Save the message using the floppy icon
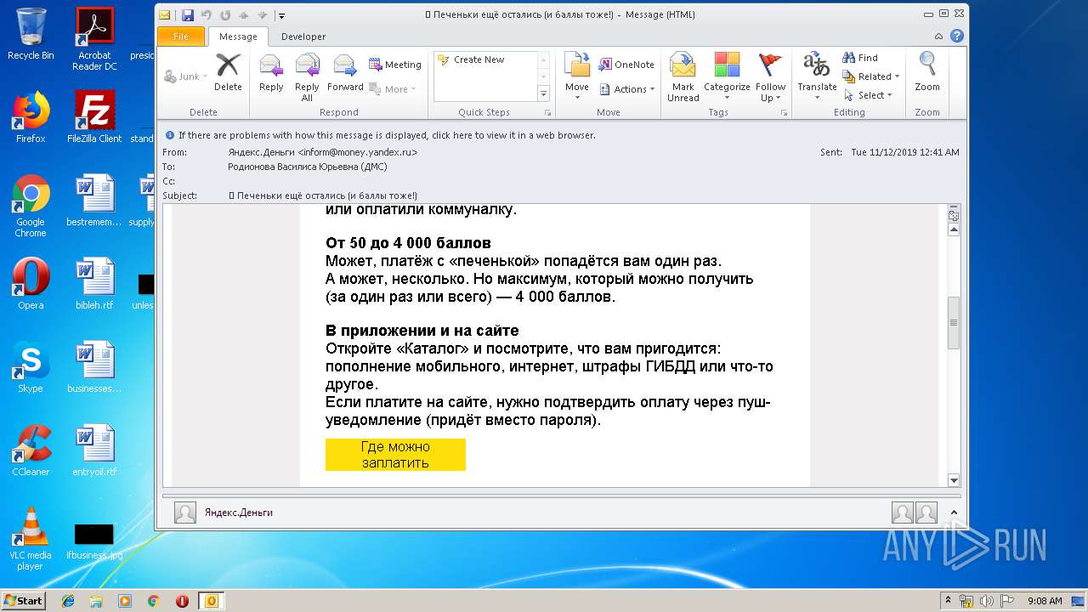The width and height of the screenshot is (1088, 612). click(188, 14)
